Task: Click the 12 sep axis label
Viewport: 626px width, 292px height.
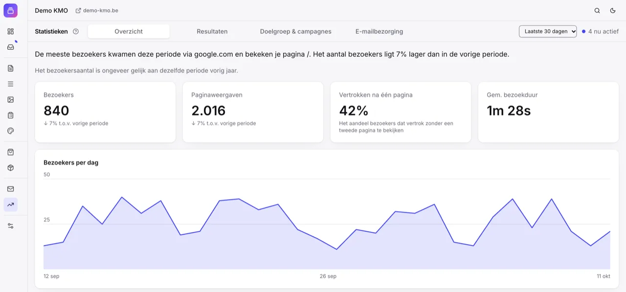Action: pyautogui.click(x=51, y=276)
